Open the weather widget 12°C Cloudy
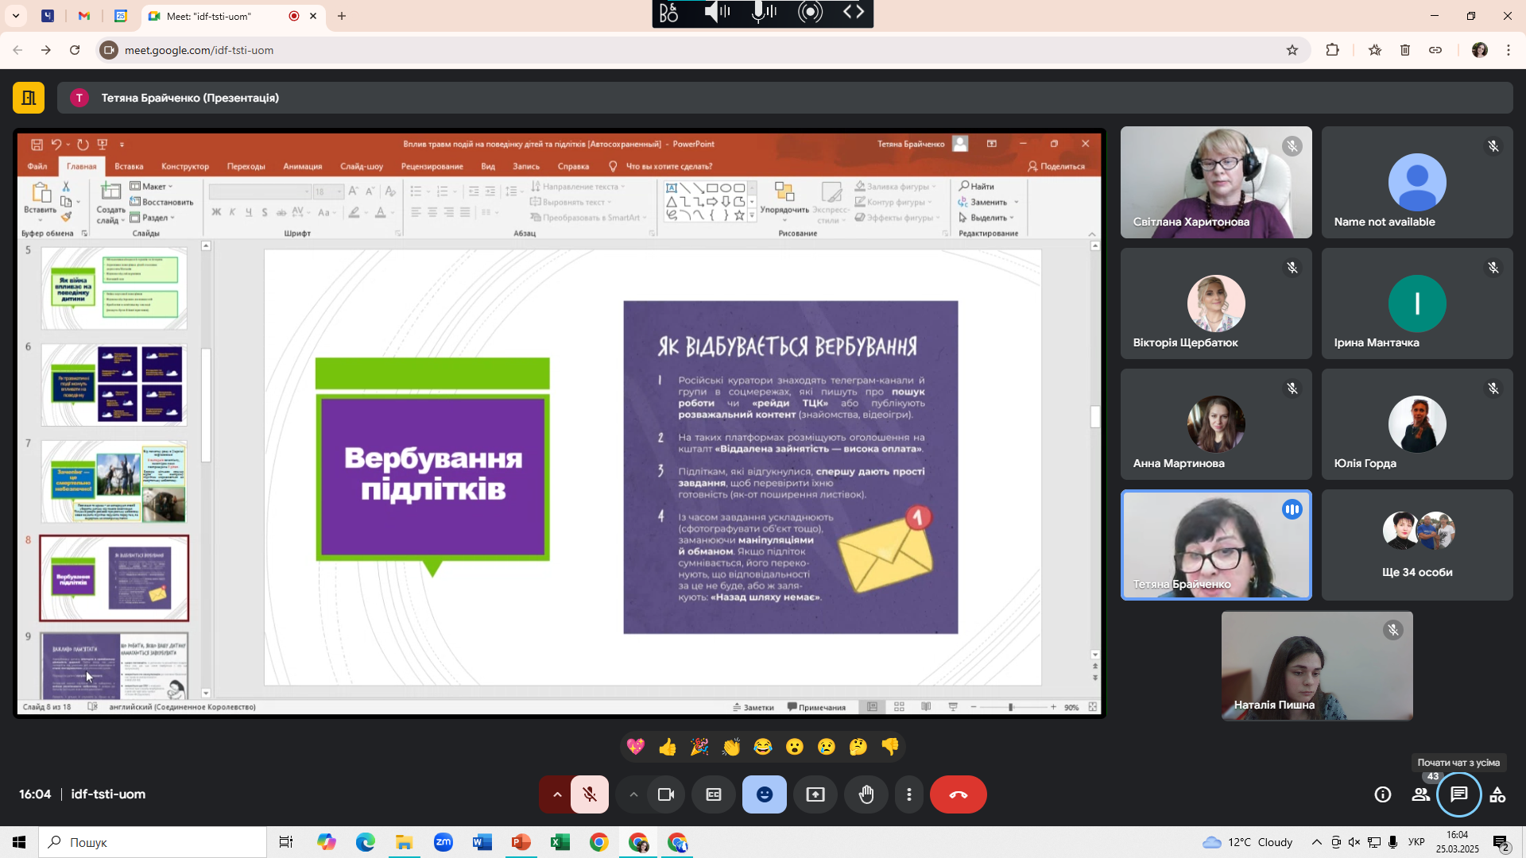1526x858 pixels. [1248, 842]
